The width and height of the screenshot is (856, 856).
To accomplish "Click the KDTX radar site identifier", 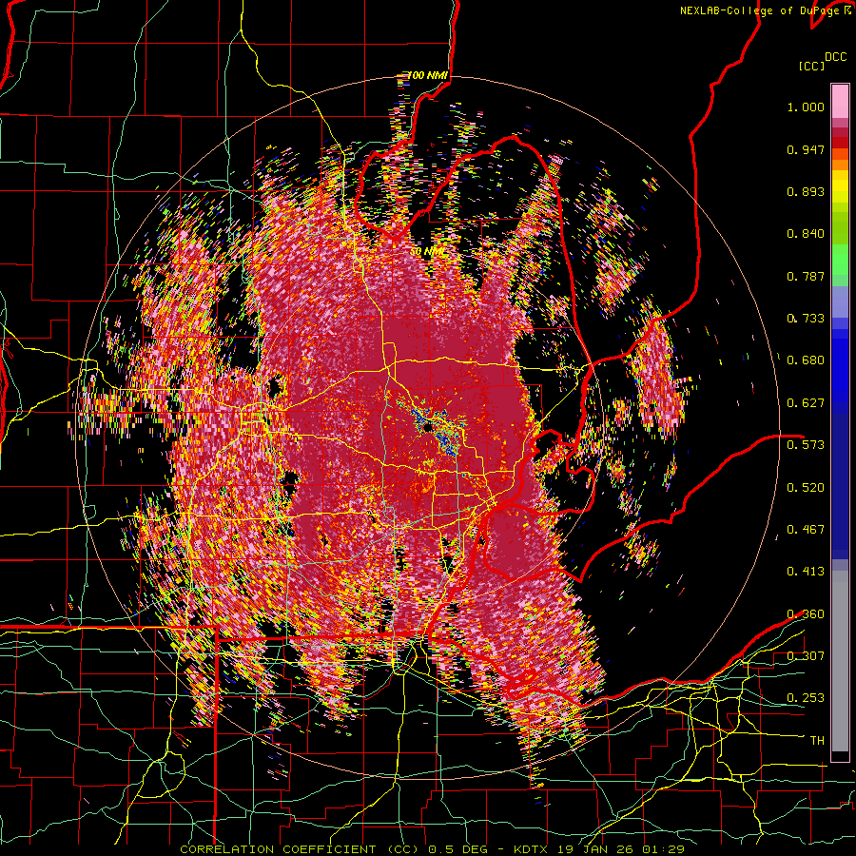I will click(x=531, y=849).
